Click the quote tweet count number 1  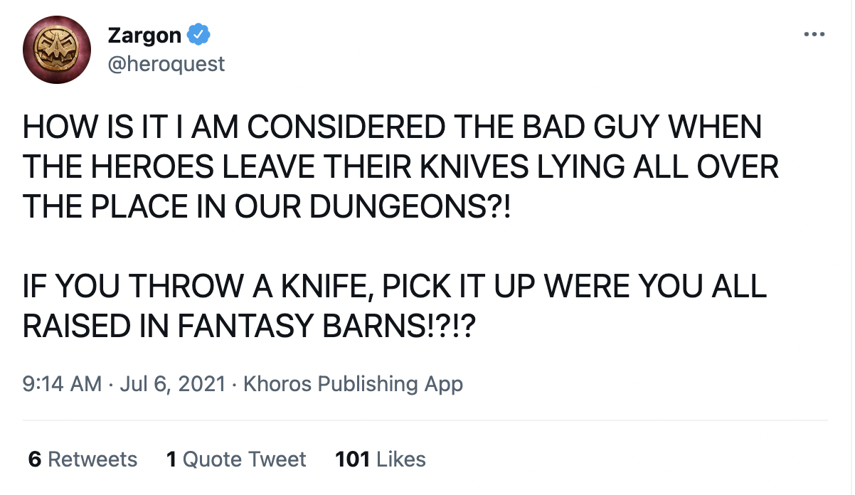tap(171, 459)
